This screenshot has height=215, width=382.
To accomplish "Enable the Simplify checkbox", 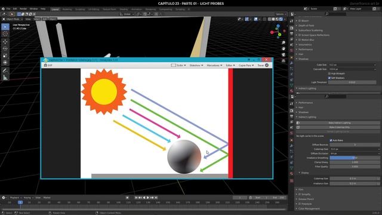I will (300, 194).
